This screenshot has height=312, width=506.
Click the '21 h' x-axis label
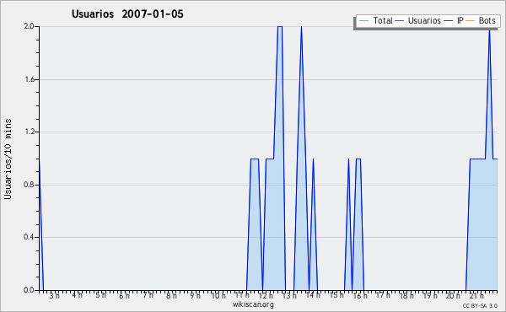tap(476, 295)
